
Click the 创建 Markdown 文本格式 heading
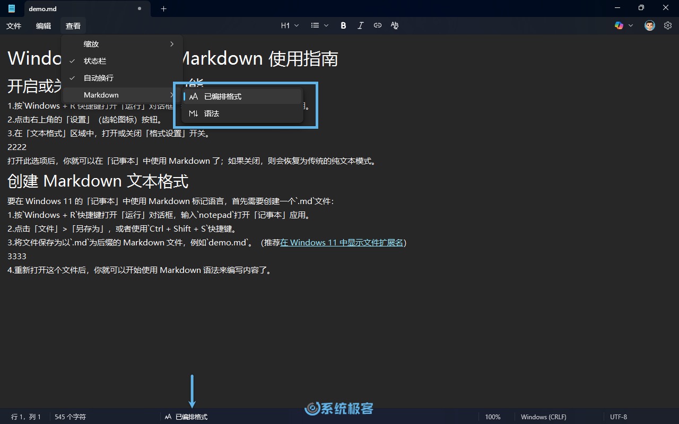pos(98,181)
